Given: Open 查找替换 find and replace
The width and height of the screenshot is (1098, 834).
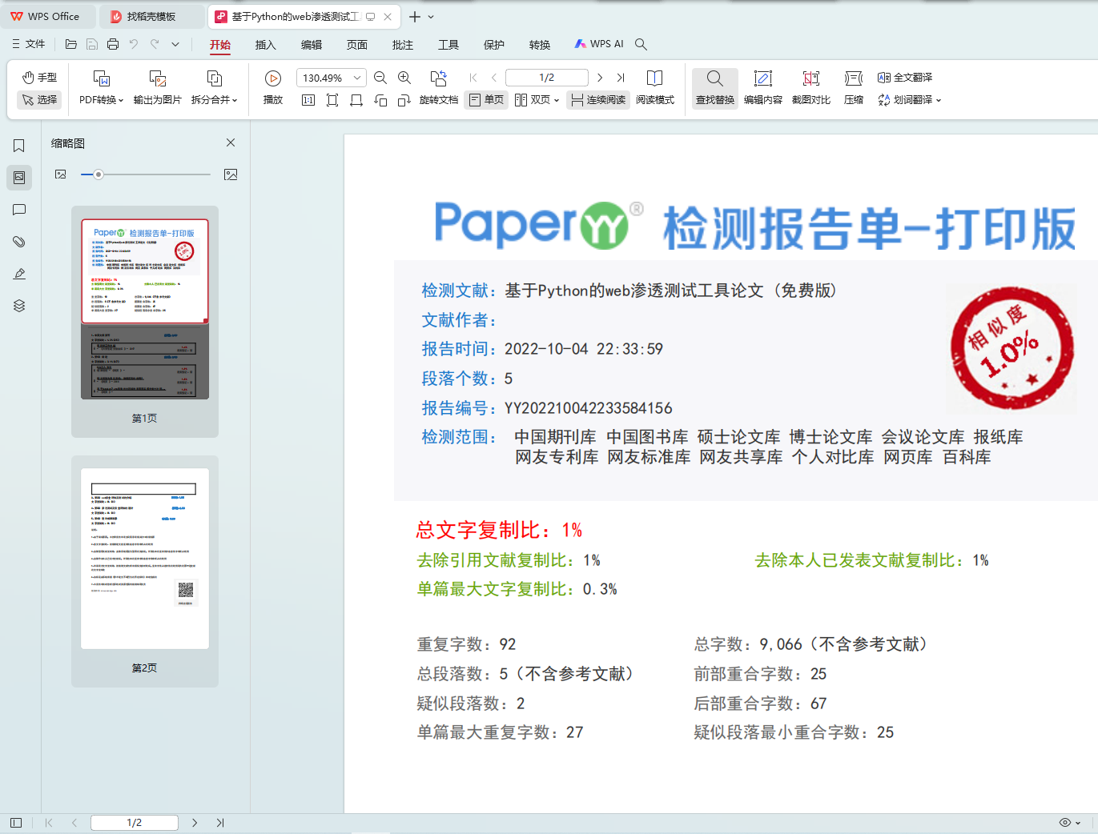Looking at the screenshot, I should pyautogui.click(x=715, y=88).
